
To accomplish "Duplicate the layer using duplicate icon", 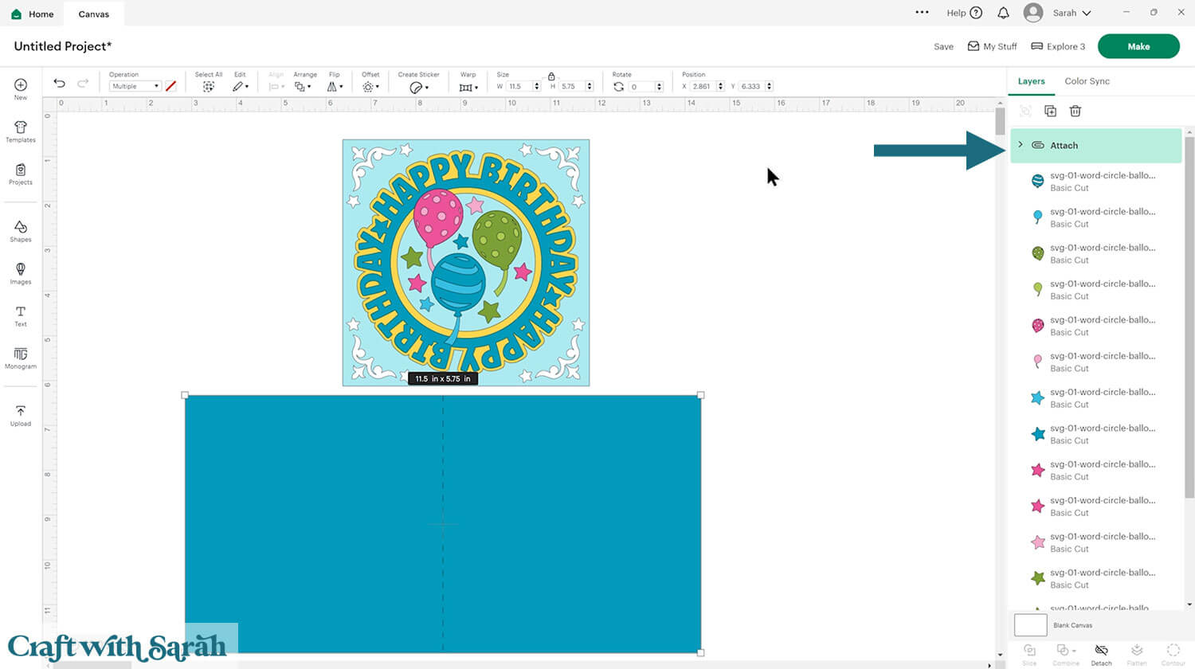I will click(1050, 111).
